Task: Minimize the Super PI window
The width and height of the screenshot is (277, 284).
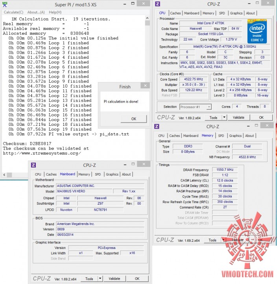Action: (x=125, y=4)
